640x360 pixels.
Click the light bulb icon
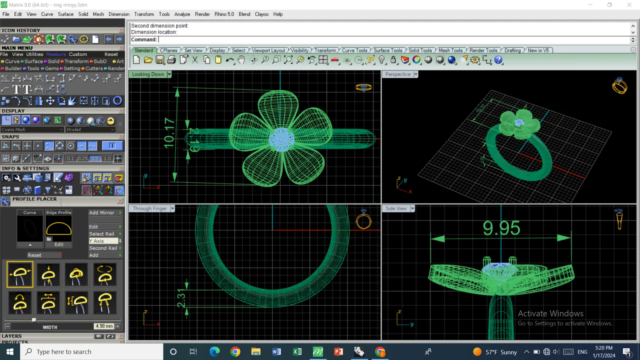pyautogui.click(x=382, y=60)
